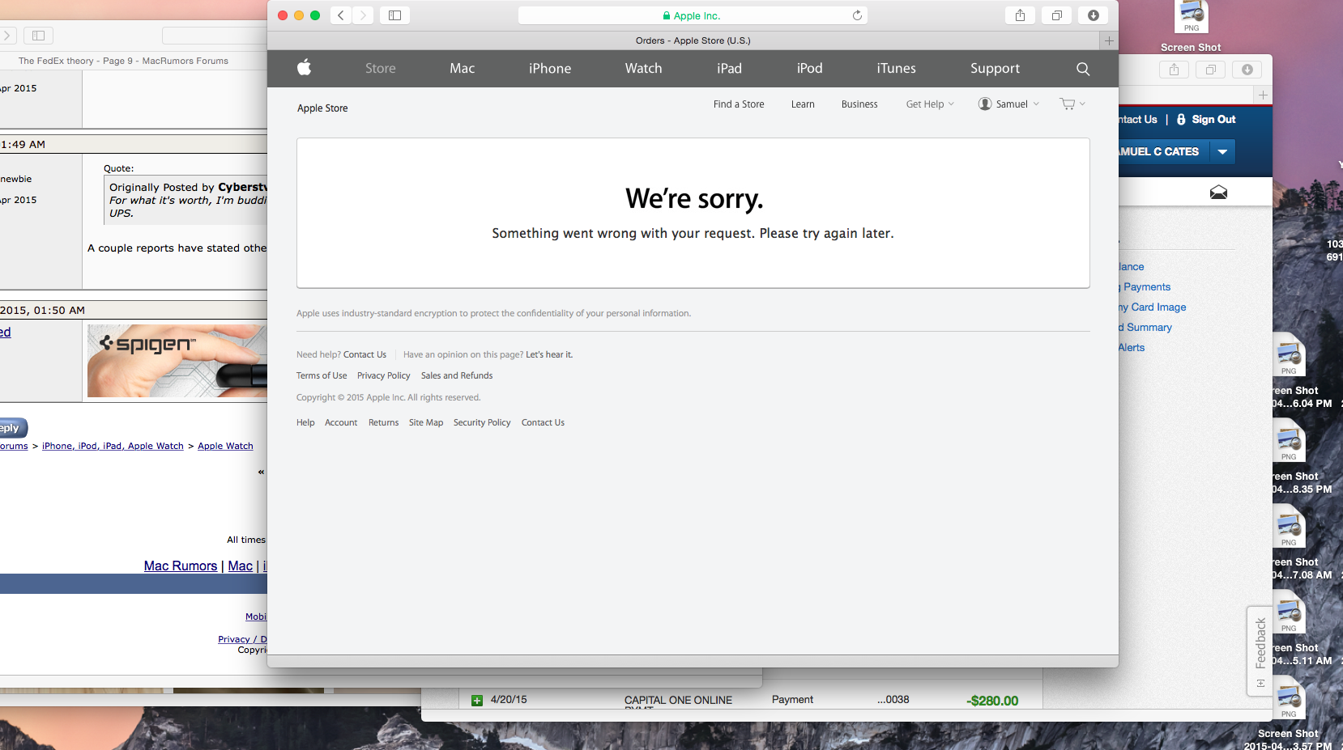Open the CATES account dropdown arrow
Image resolution: width=1343 pixels, height=750 pixels.
pos(1222,151)
